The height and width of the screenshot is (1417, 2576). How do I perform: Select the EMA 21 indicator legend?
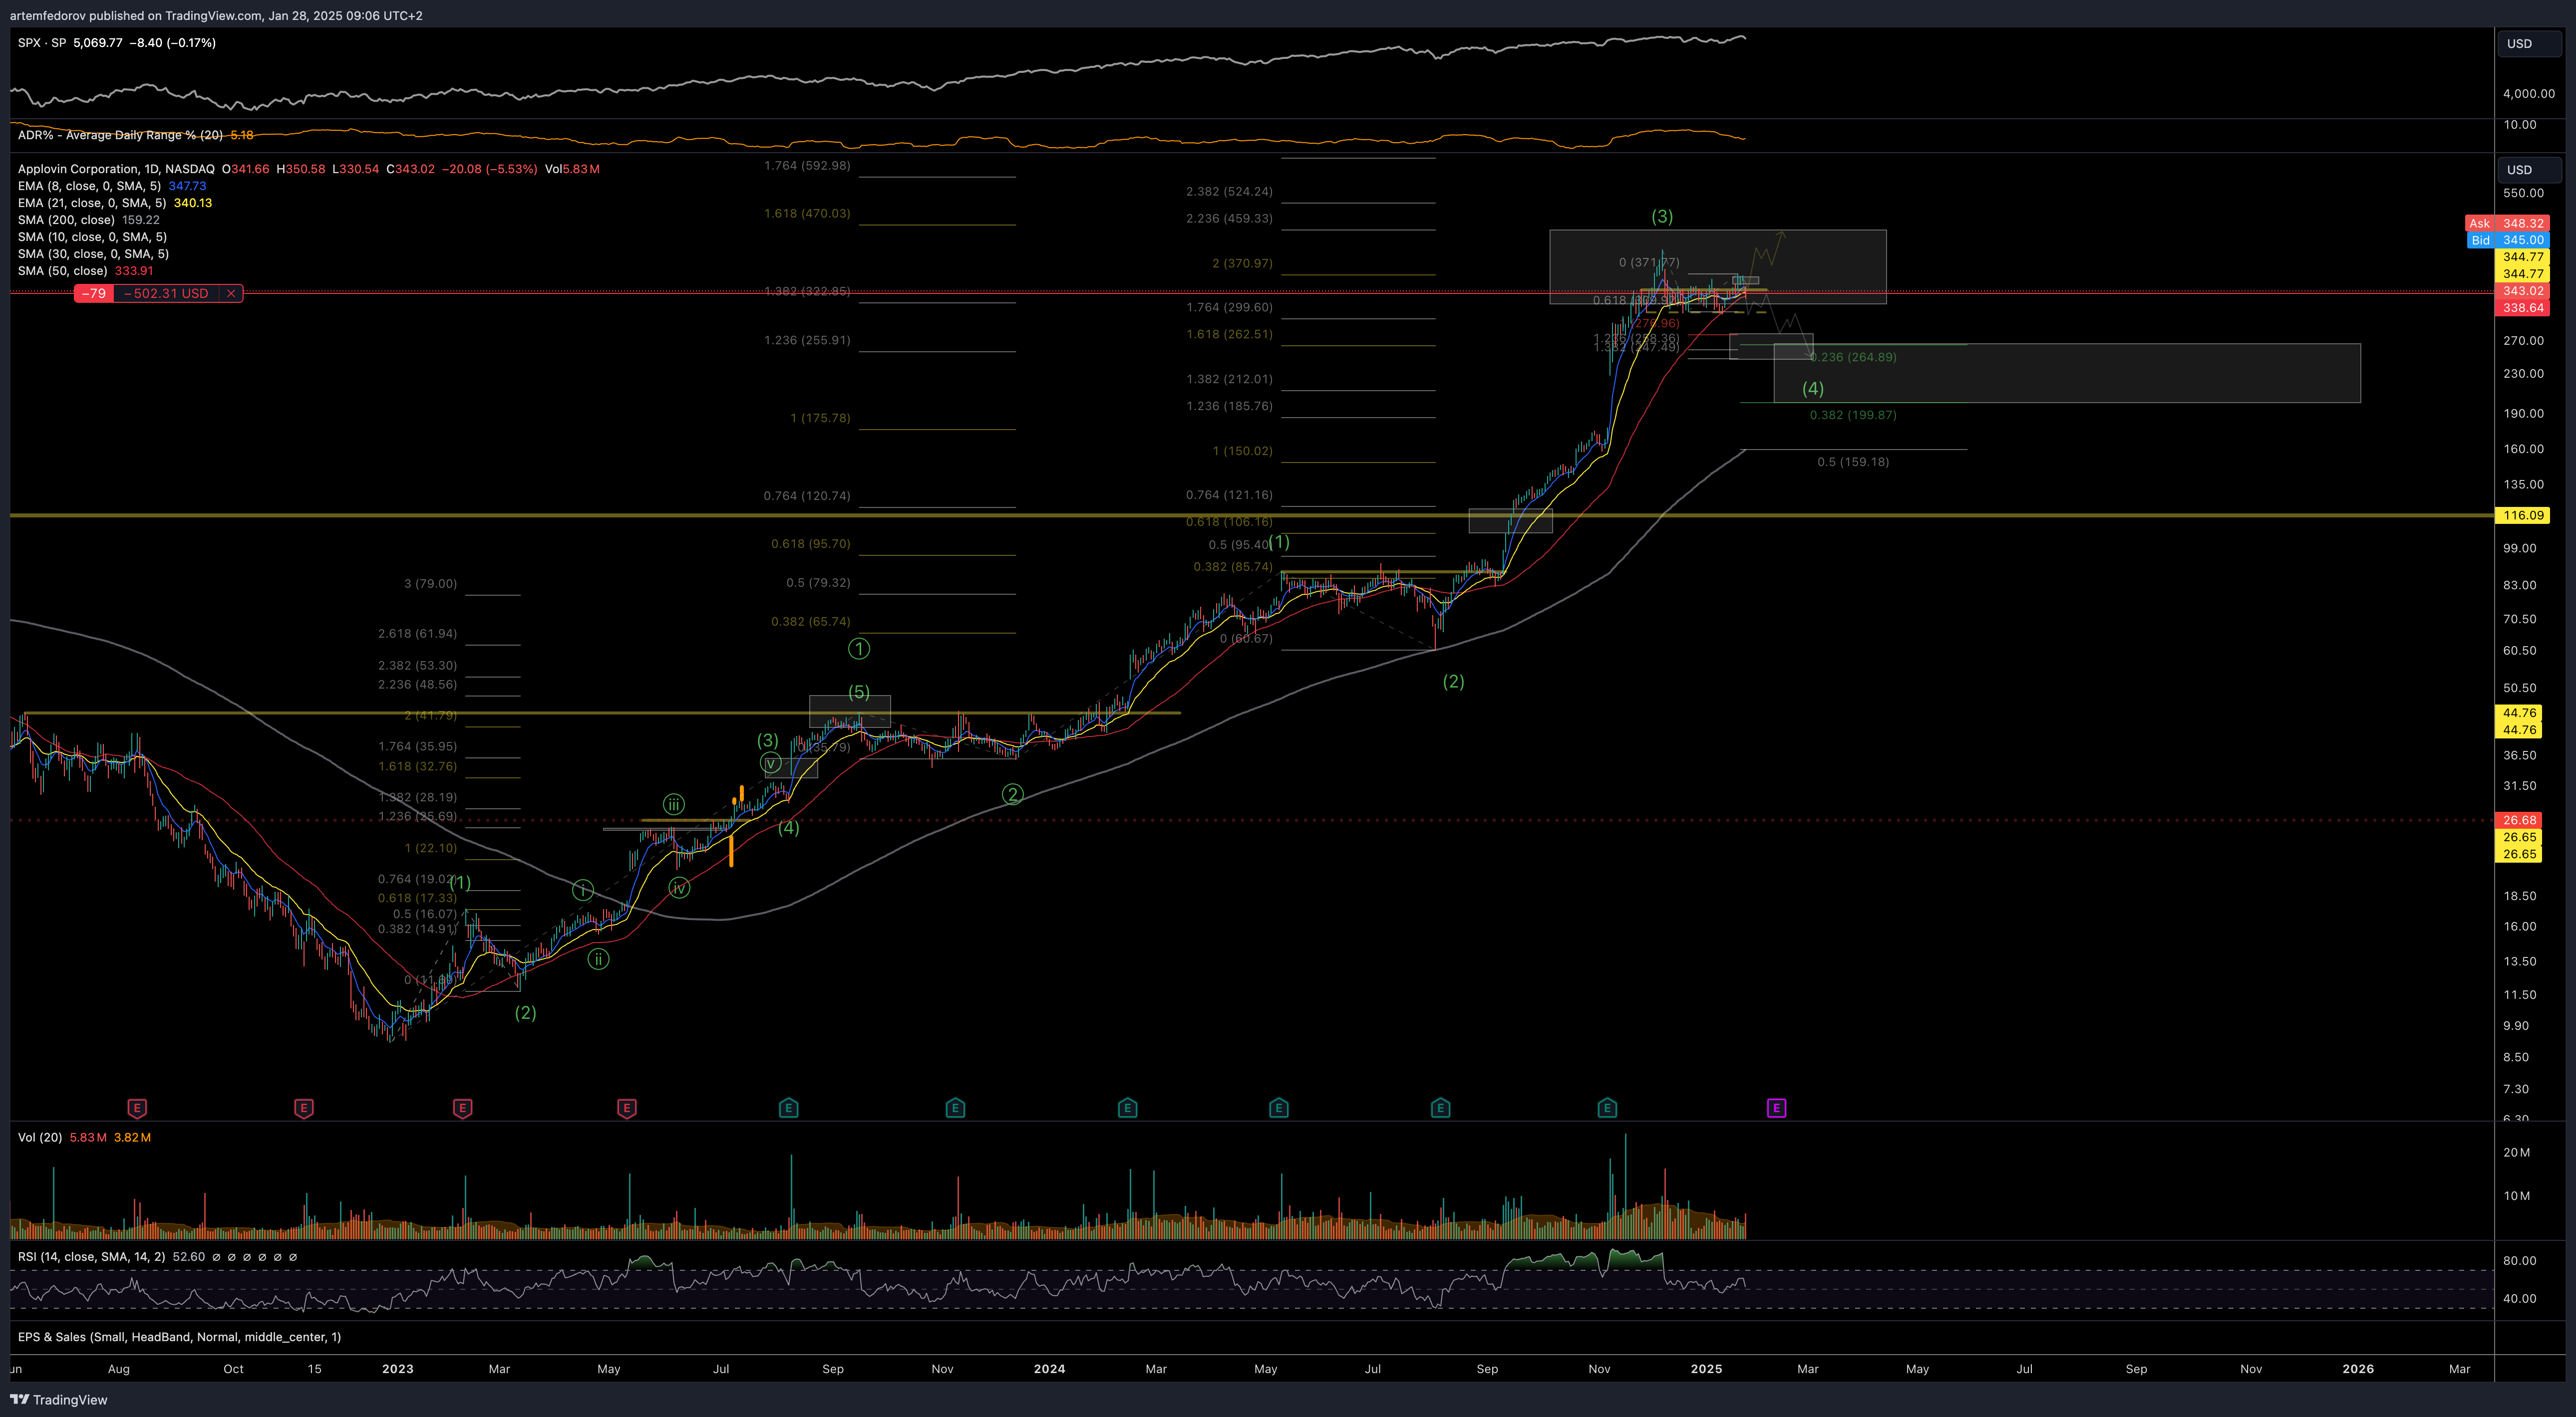(x=92, y=203)
